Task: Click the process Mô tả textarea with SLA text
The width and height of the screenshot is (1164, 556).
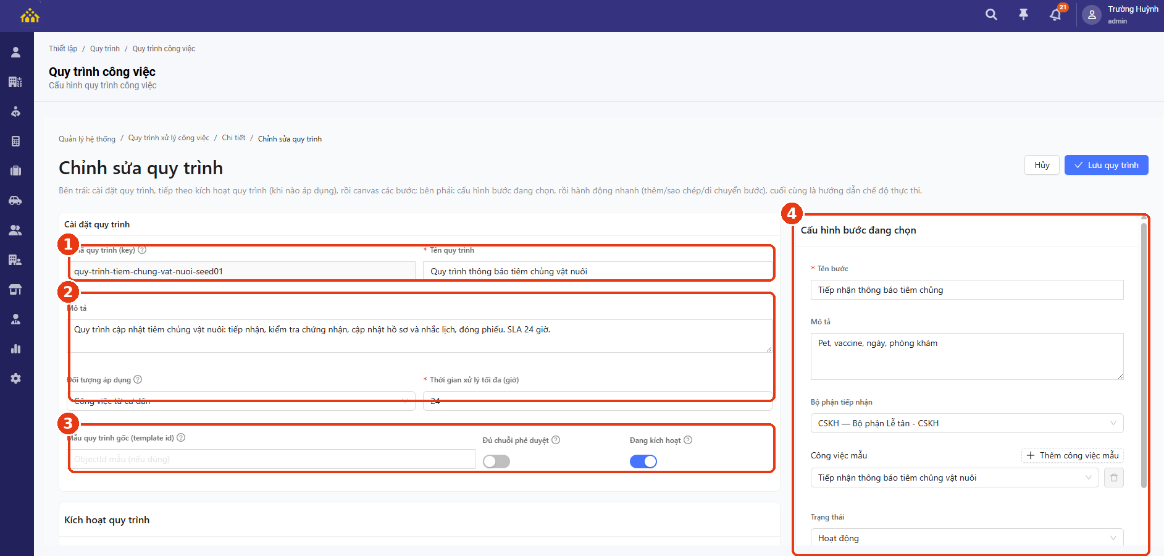Action: click(420, 336)
